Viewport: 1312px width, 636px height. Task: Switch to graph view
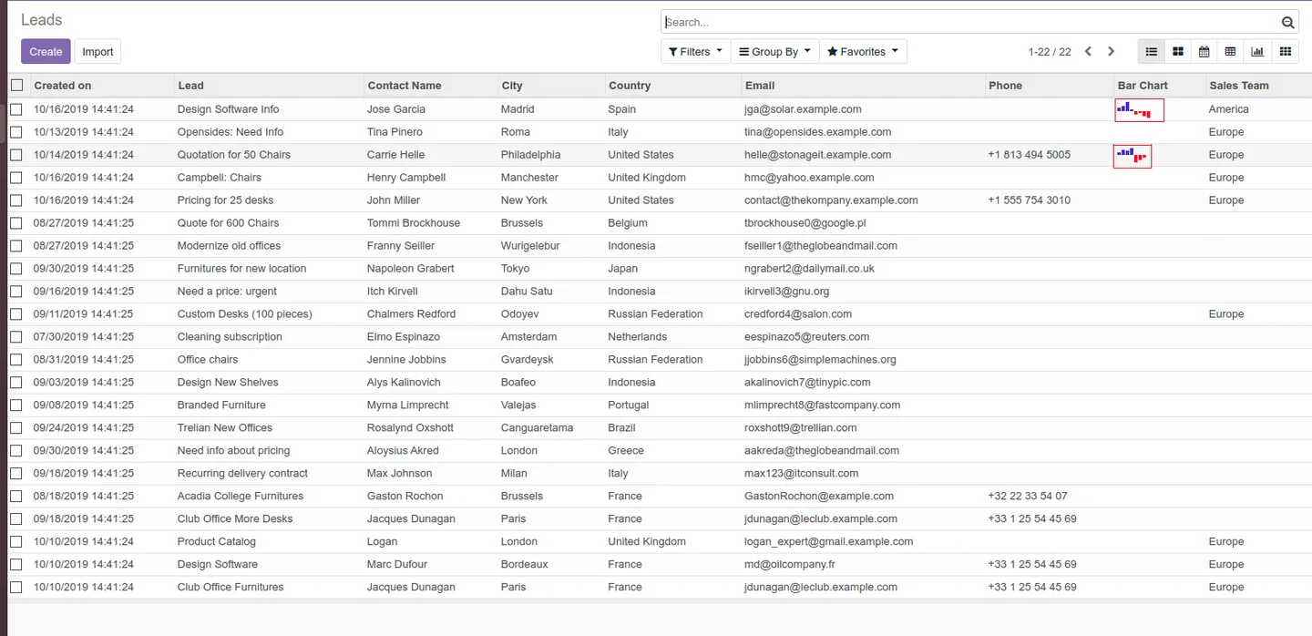[x=1257, y=52]
